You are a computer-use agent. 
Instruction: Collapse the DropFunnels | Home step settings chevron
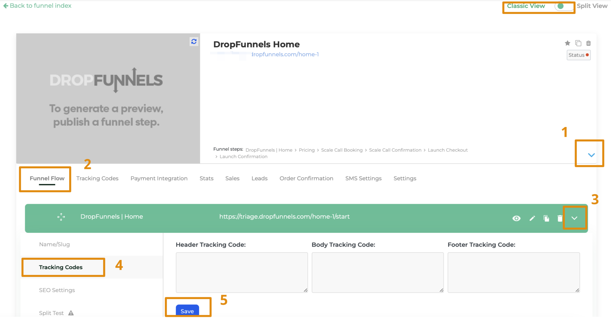pyautogui.click(x=575, y=218)
